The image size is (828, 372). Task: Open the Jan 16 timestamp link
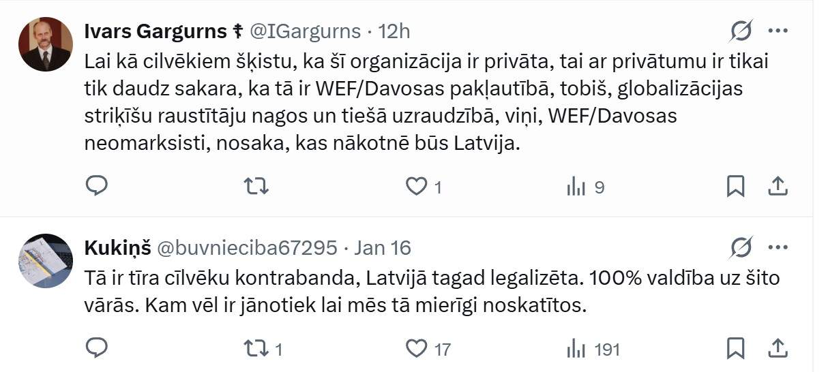[x=383, y=248]
